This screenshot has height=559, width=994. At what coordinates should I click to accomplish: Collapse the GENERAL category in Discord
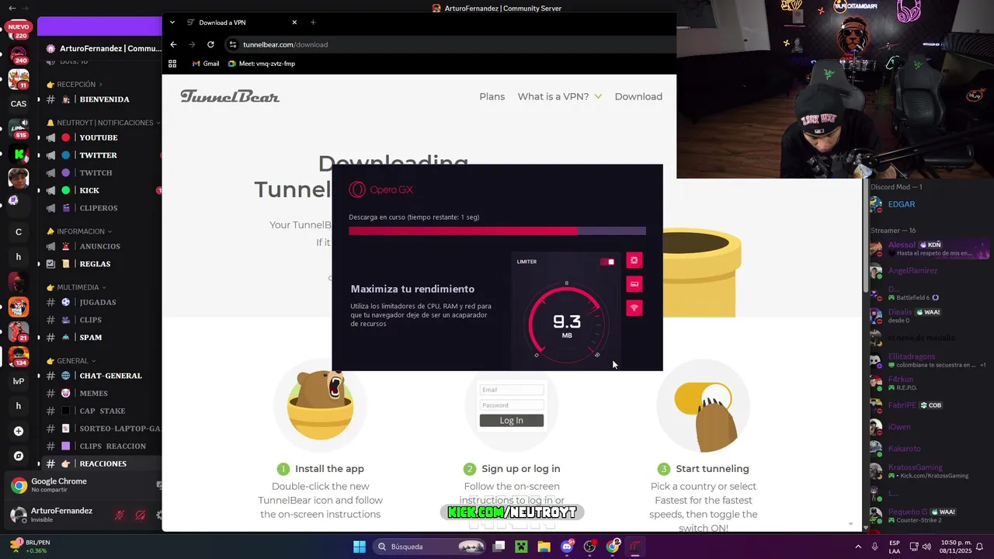point(71,361)
